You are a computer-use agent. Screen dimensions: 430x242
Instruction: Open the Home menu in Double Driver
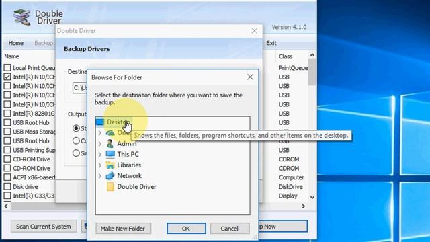coord(16,43)
